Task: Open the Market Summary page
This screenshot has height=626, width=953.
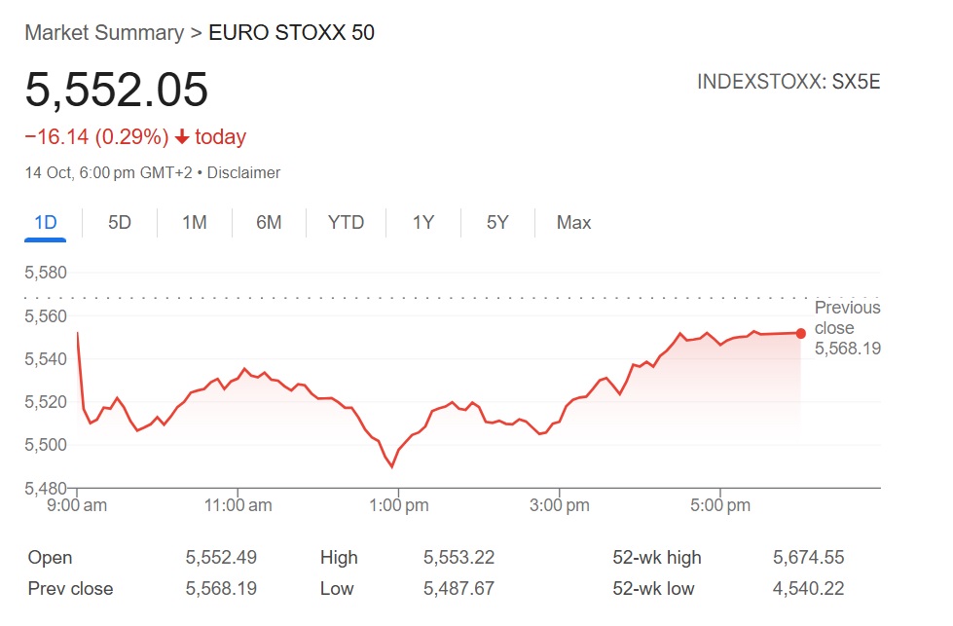Action: (x=103, y=32)
